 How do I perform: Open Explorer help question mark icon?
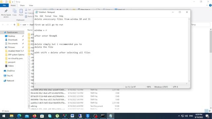pos(210,5)
